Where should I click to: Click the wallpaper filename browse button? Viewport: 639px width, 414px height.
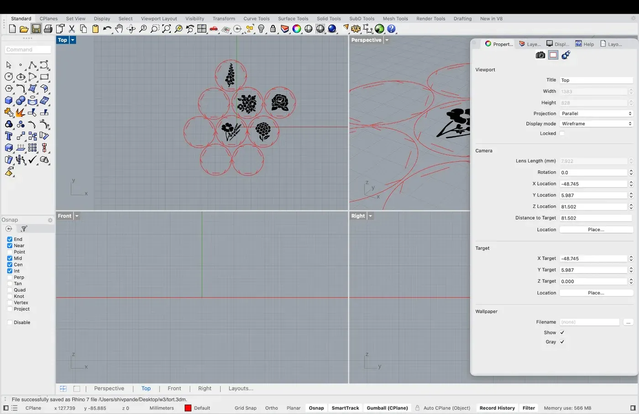628,322
